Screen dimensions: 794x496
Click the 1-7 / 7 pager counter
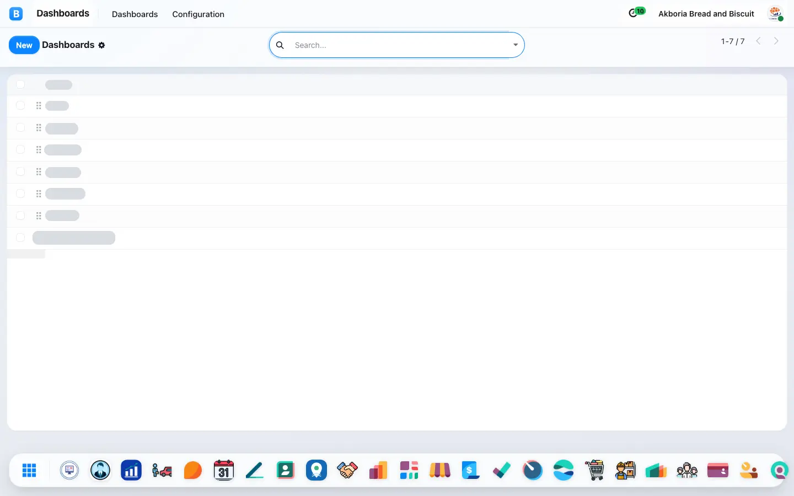(x=733, y=41)
